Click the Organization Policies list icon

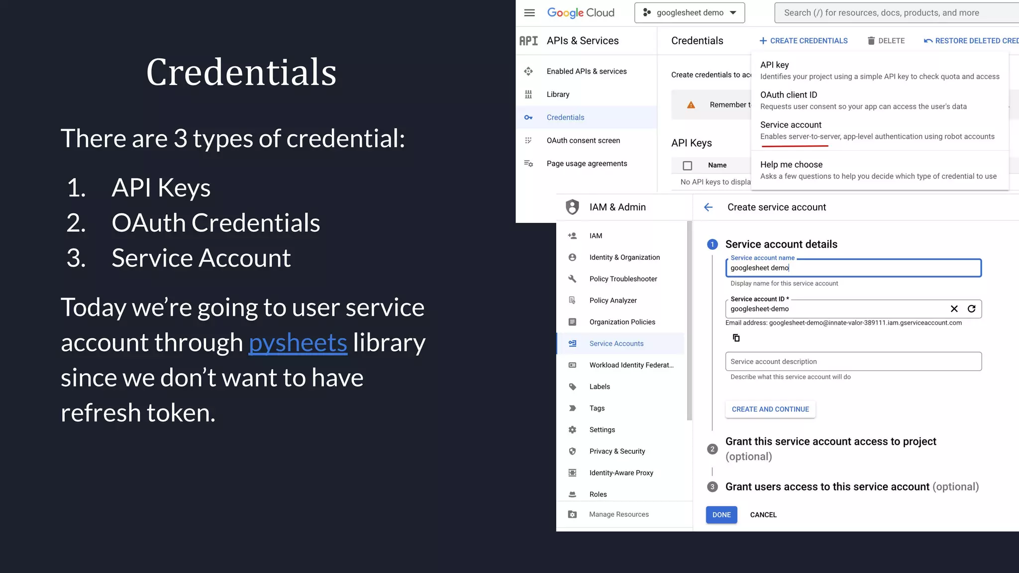tap(572, 322)
